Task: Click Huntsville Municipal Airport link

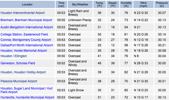Action: coord(27,97)
